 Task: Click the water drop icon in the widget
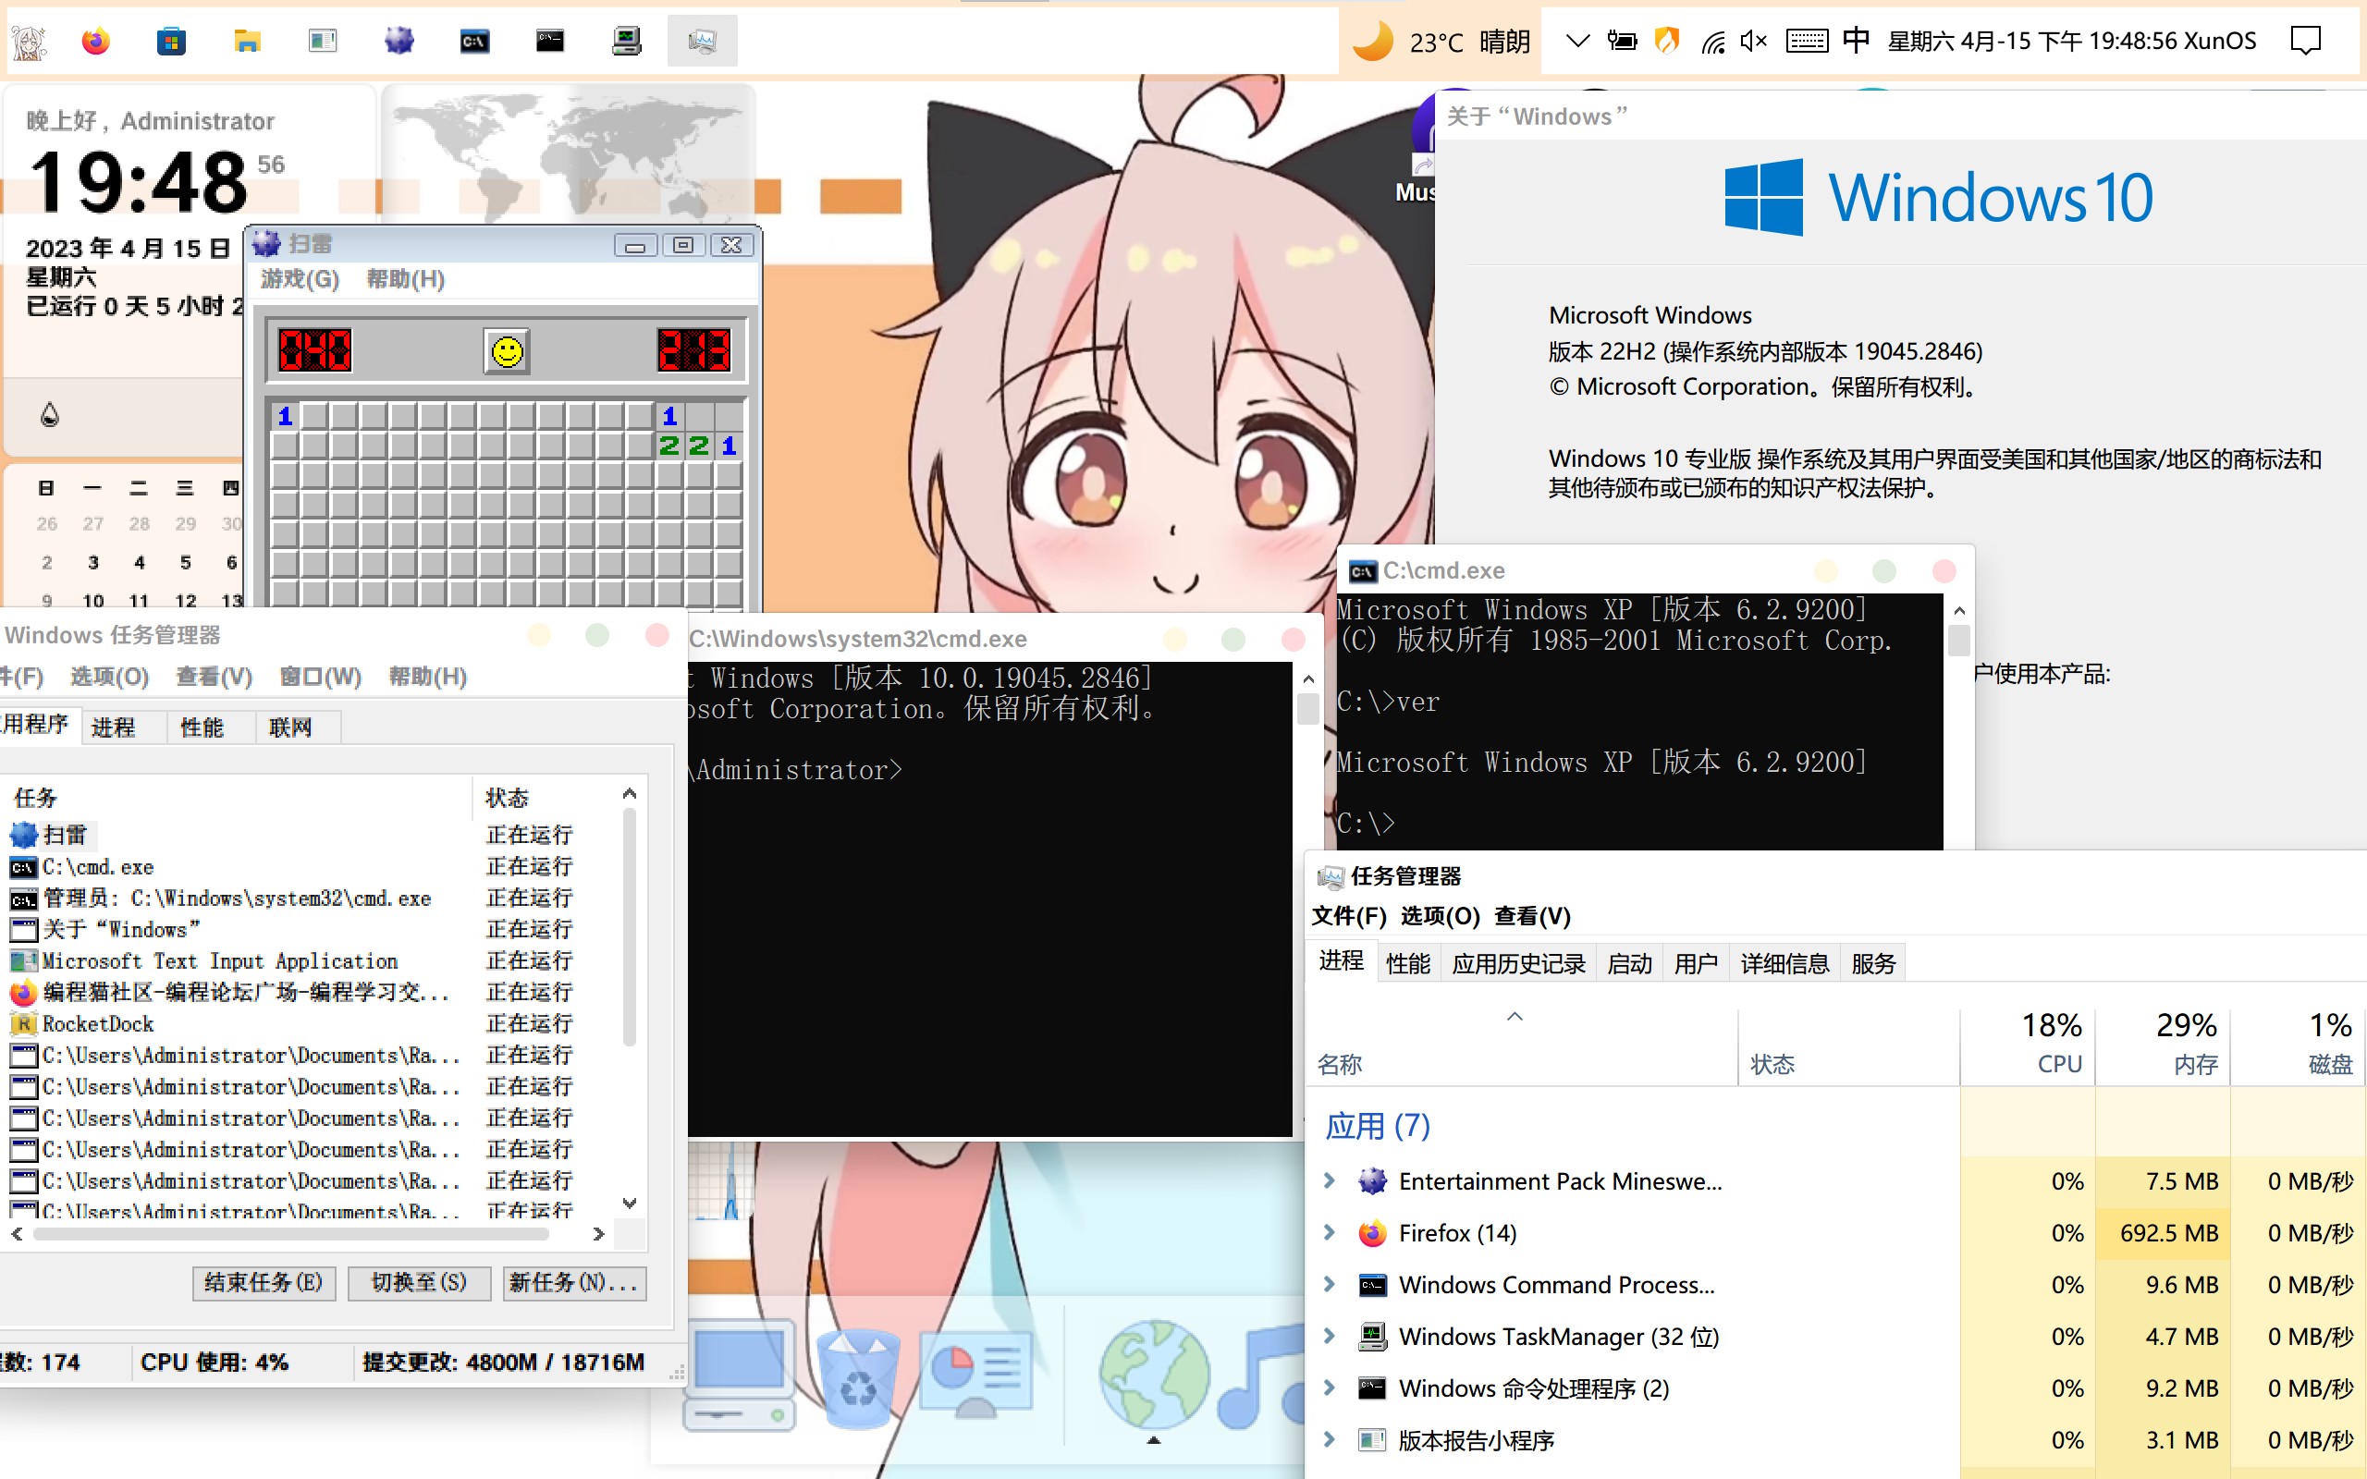[x=50, y=415]
